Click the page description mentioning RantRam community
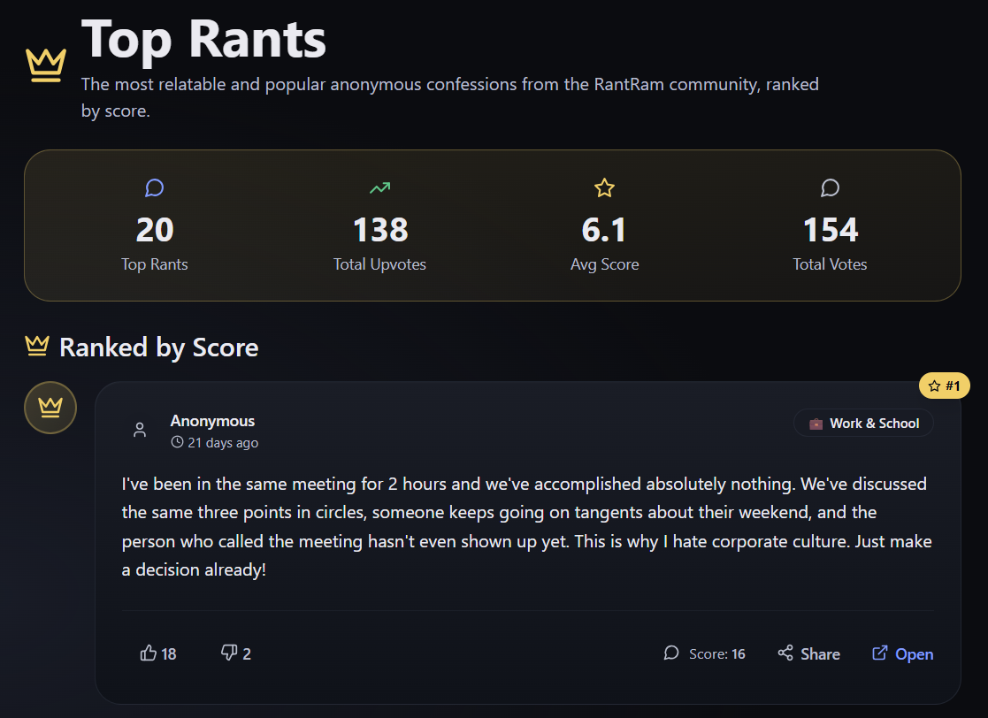Viewport: 988px width, 718px height. 450,97
